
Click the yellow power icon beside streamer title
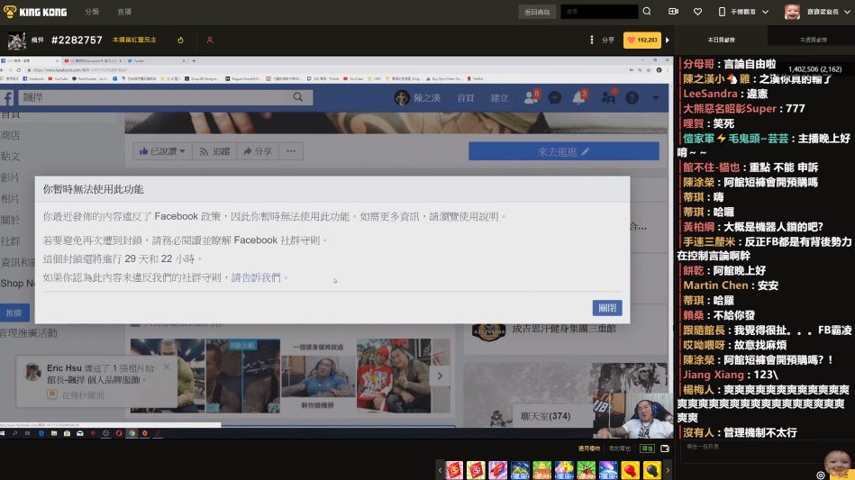coord(180,41)
